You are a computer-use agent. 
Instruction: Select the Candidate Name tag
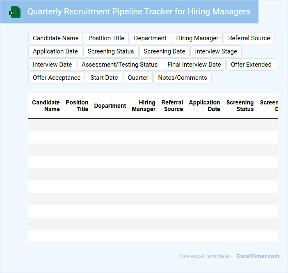coord(56,38)
